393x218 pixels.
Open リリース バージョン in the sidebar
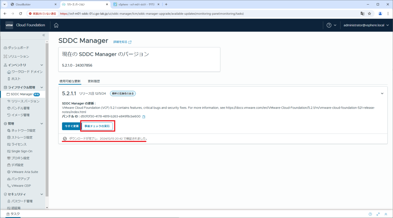[x=23, y=101]
